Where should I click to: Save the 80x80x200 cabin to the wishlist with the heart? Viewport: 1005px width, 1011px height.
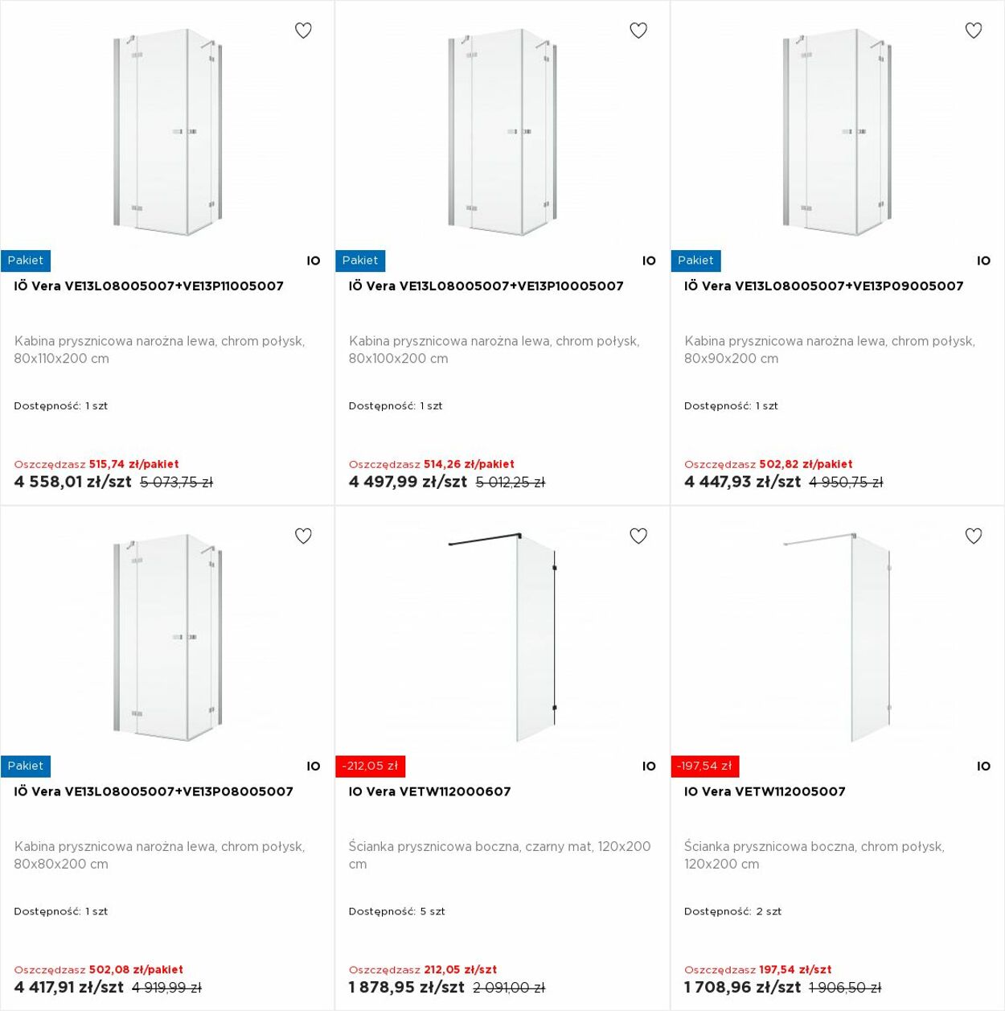303,536
